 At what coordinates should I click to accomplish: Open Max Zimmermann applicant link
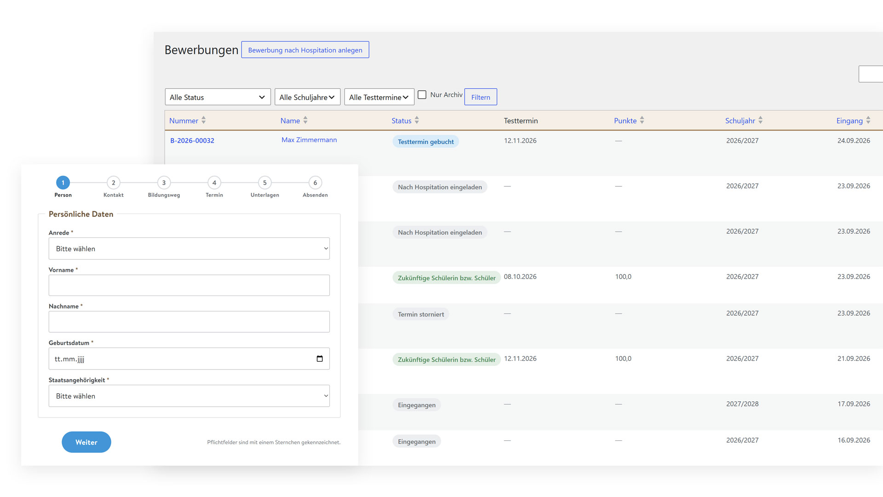(309, 140)
